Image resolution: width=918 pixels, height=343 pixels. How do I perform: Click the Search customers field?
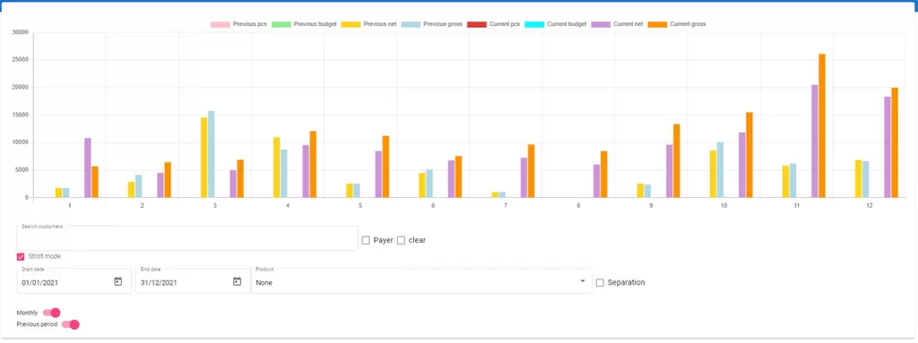pyautogui.click(x=187, y=238)
